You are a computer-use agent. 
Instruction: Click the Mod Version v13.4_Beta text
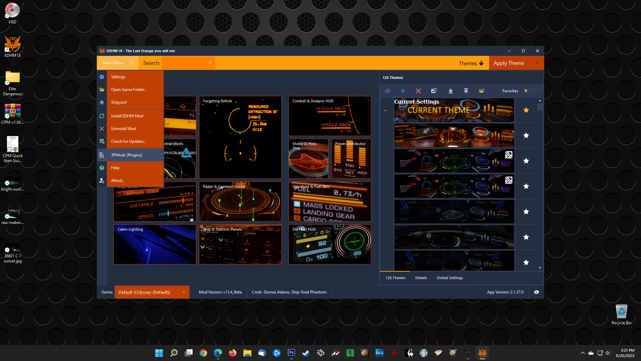click(220, 292)
